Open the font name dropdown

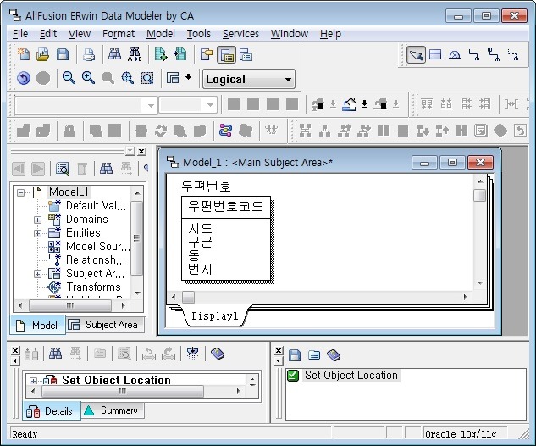[x=151, y=105]
